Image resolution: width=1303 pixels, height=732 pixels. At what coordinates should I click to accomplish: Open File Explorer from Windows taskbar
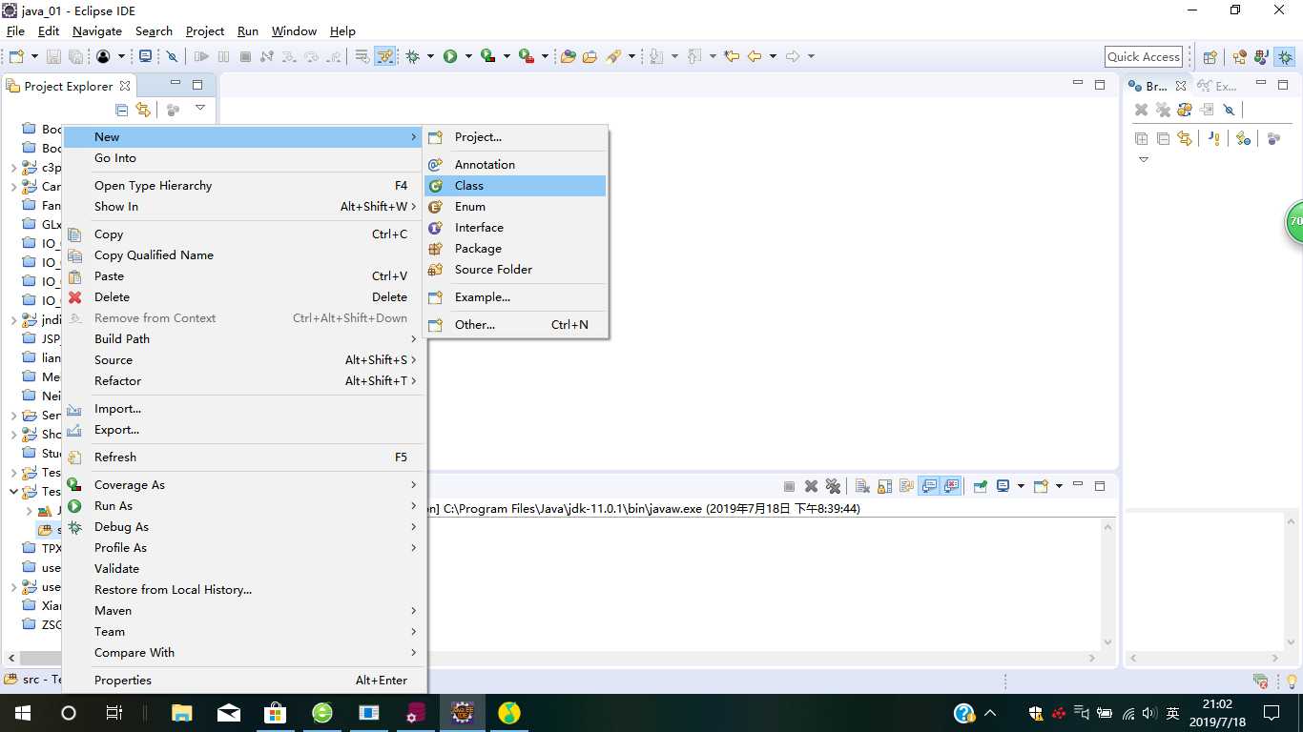click(181, 712)
